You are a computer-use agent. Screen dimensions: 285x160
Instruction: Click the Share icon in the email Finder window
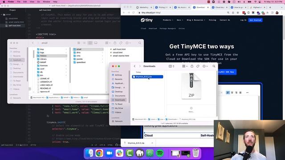pyautogui.click(x=115, y=43)
